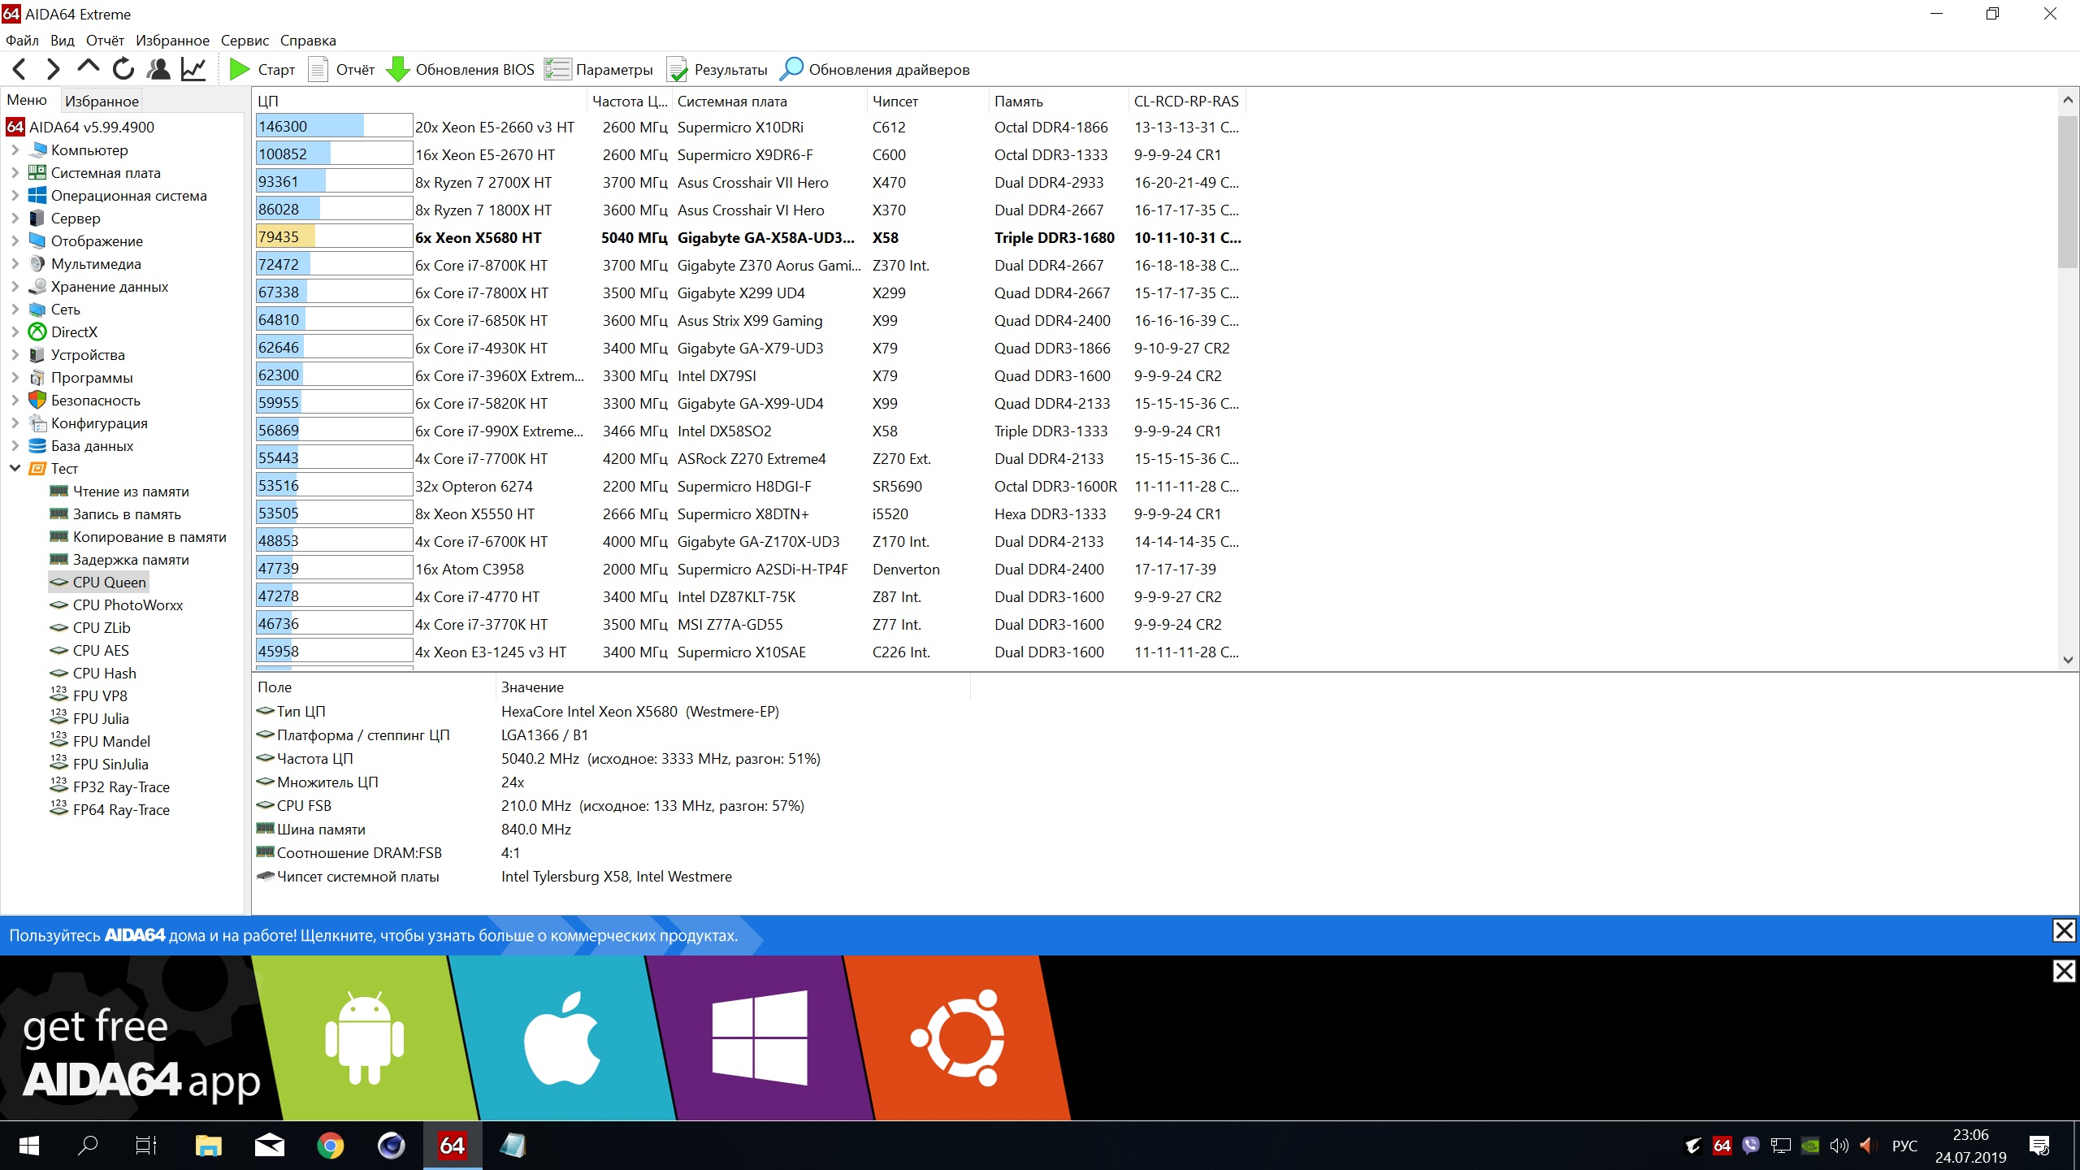Screen dimensions: 2080x1170
Task: Open the Results checklist icon
Action: click(x=676, y=70)
